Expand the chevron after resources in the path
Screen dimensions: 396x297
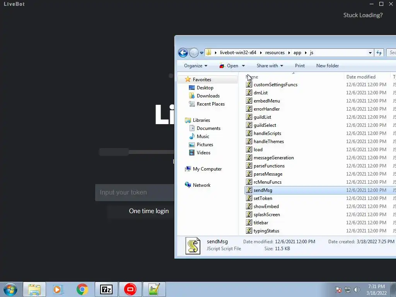(289, 53)
